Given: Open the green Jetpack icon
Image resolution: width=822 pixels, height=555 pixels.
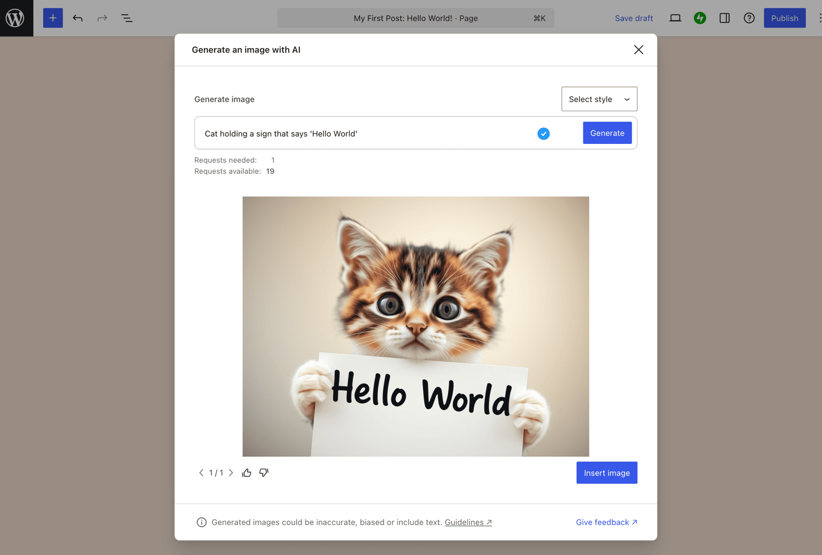Looking at the screenshot, I should click(x=700, y=18).
